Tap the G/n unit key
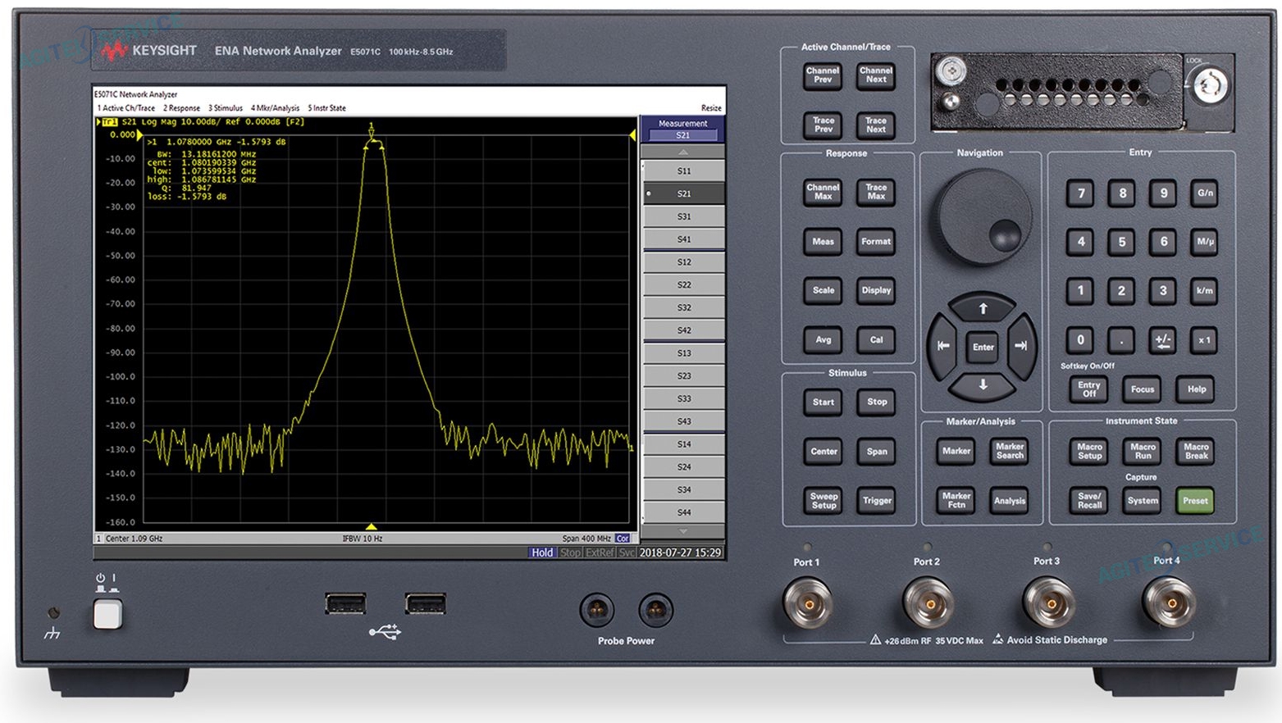 coord(1204,193)
